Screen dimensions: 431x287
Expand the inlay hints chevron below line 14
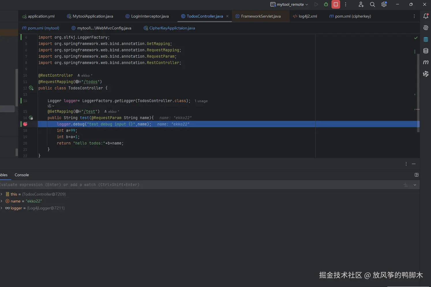[x=51, y=106]
